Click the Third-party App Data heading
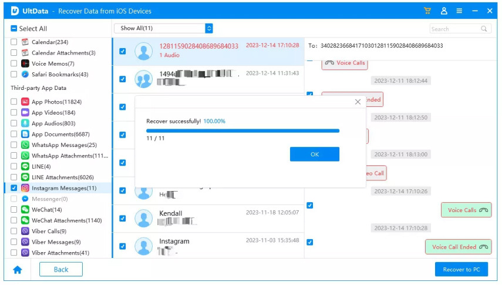The width and height of the screenshot is (502, 285). click(x=38, y=88)
